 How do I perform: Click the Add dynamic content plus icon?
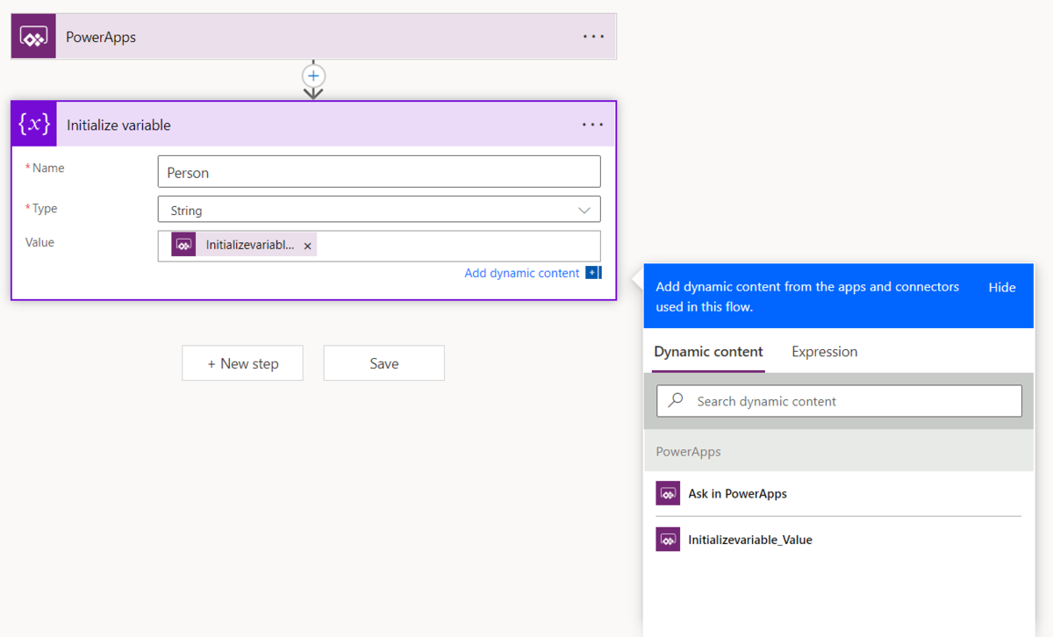[x=592, y=273]
